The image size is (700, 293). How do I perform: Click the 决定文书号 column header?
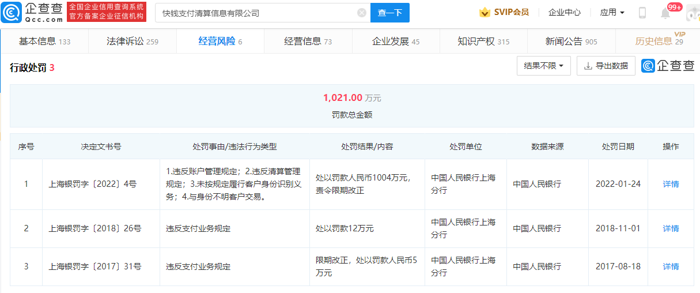[x=101, y=146]
